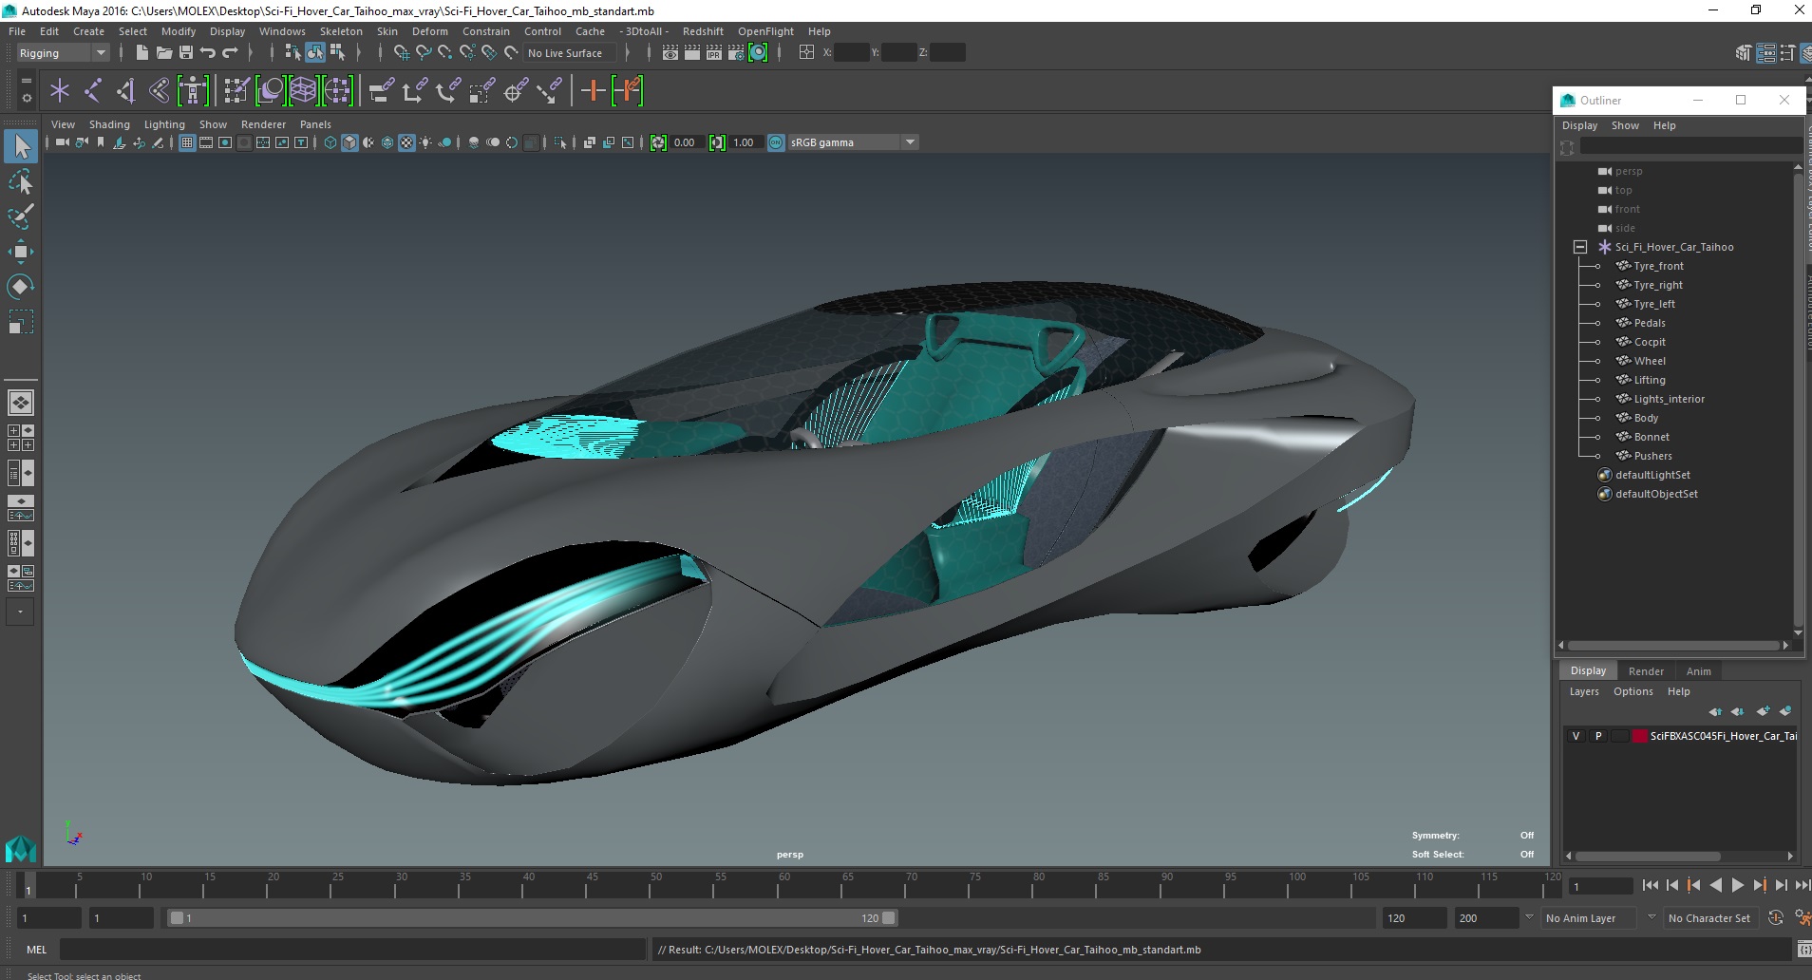
Task: Click the Open Scene folder icon
Action: (x=163, y=53)
